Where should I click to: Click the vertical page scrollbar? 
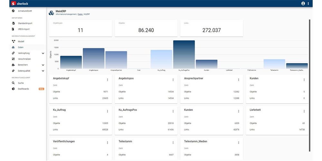coord(310,85)
